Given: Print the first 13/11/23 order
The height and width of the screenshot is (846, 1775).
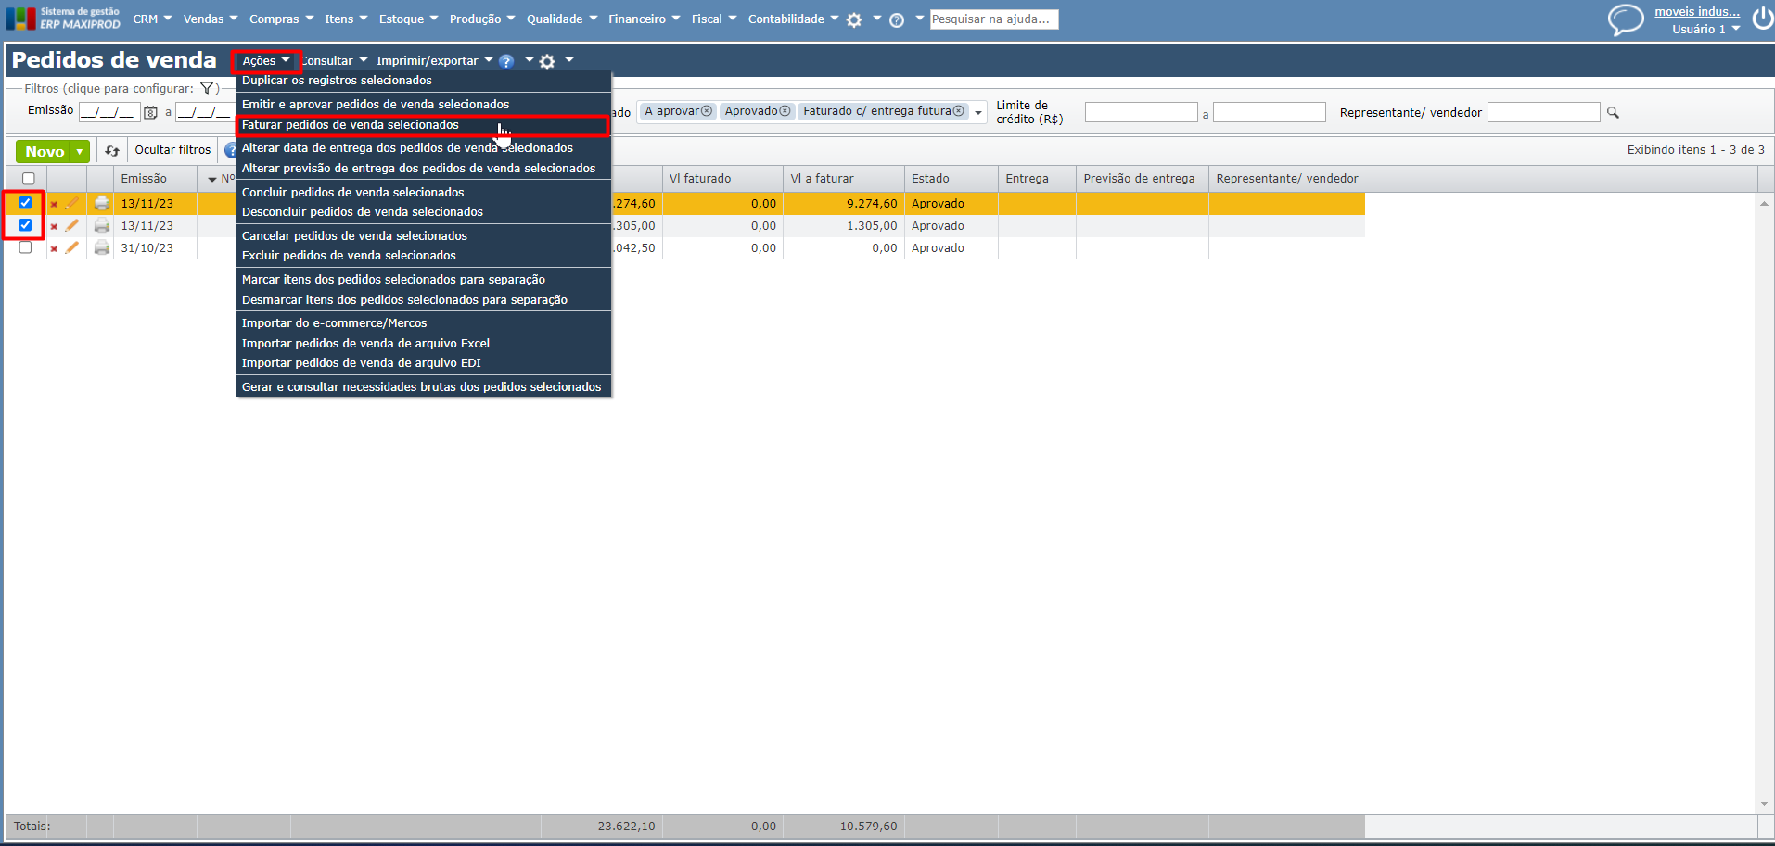Looking at the screenshot, I should coord(102,203).
